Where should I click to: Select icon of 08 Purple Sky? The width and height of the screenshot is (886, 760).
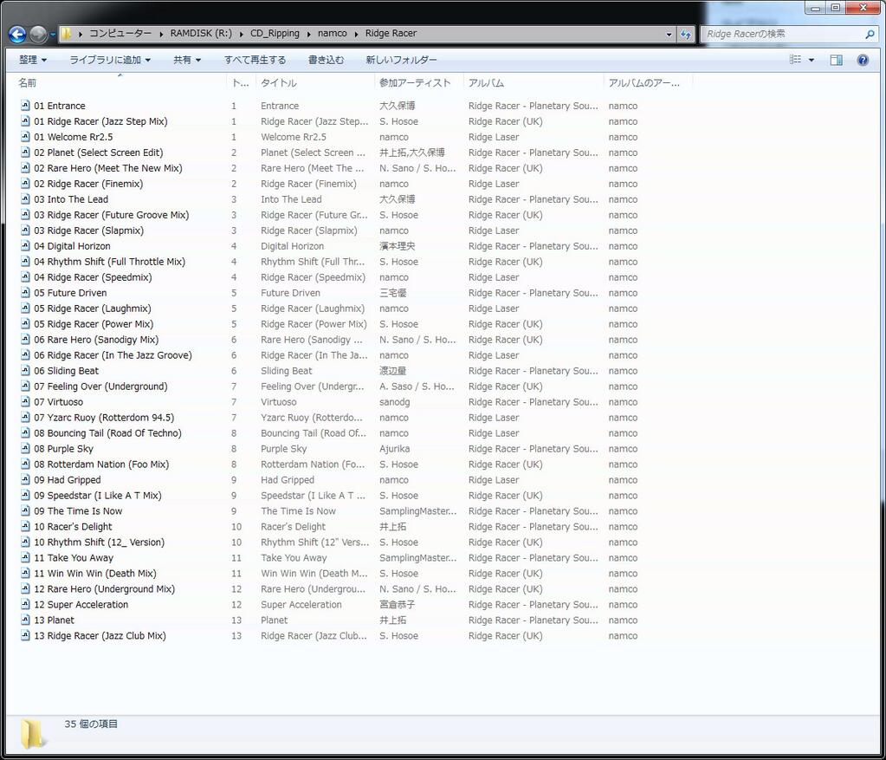coord(25,448)
